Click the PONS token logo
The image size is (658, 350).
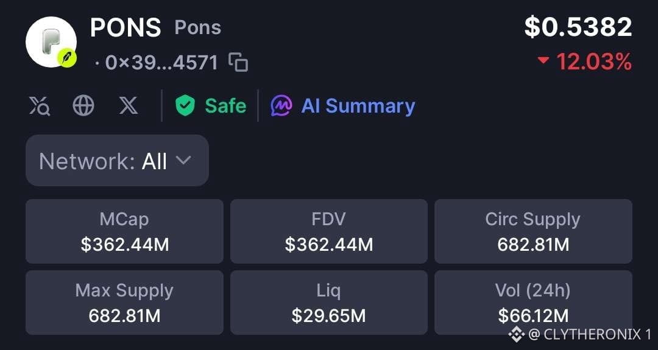[x=51, y=42]
